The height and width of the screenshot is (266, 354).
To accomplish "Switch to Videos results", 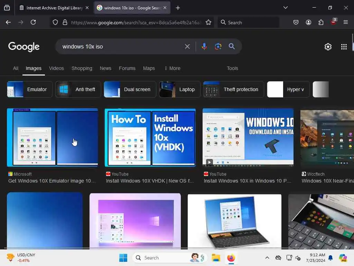I will pos(56,68).
